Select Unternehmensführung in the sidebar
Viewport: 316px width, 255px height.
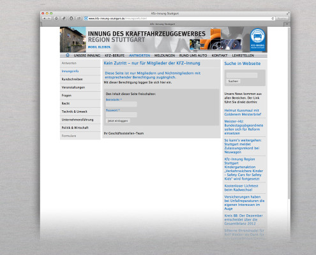(x=80, y=120)
